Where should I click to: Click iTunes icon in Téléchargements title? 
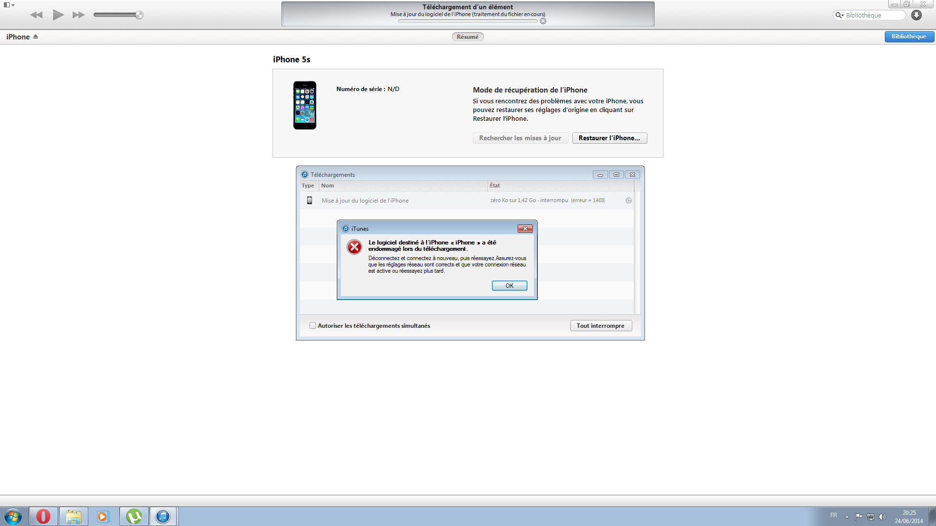[305, 175]
